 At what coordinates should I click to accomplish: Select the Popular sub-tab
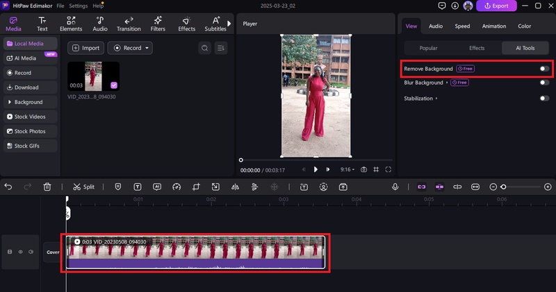[x=428, y=48]
